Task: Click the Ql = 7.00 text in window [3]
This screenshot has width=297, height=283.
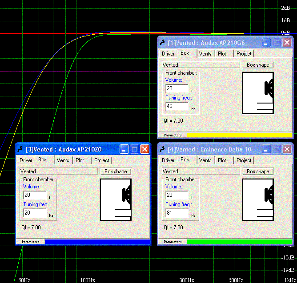Action: [x=31, y=227]
